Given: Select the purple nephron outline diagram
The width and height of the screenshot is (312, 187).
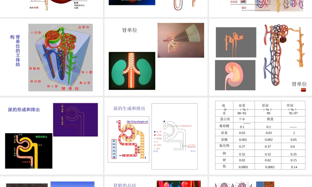Looking at the screenshot, I should [x=76, y=120].
